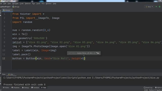Toggle the Run tool window button
This screenshot has width=162, height=91.
point(44,88)
